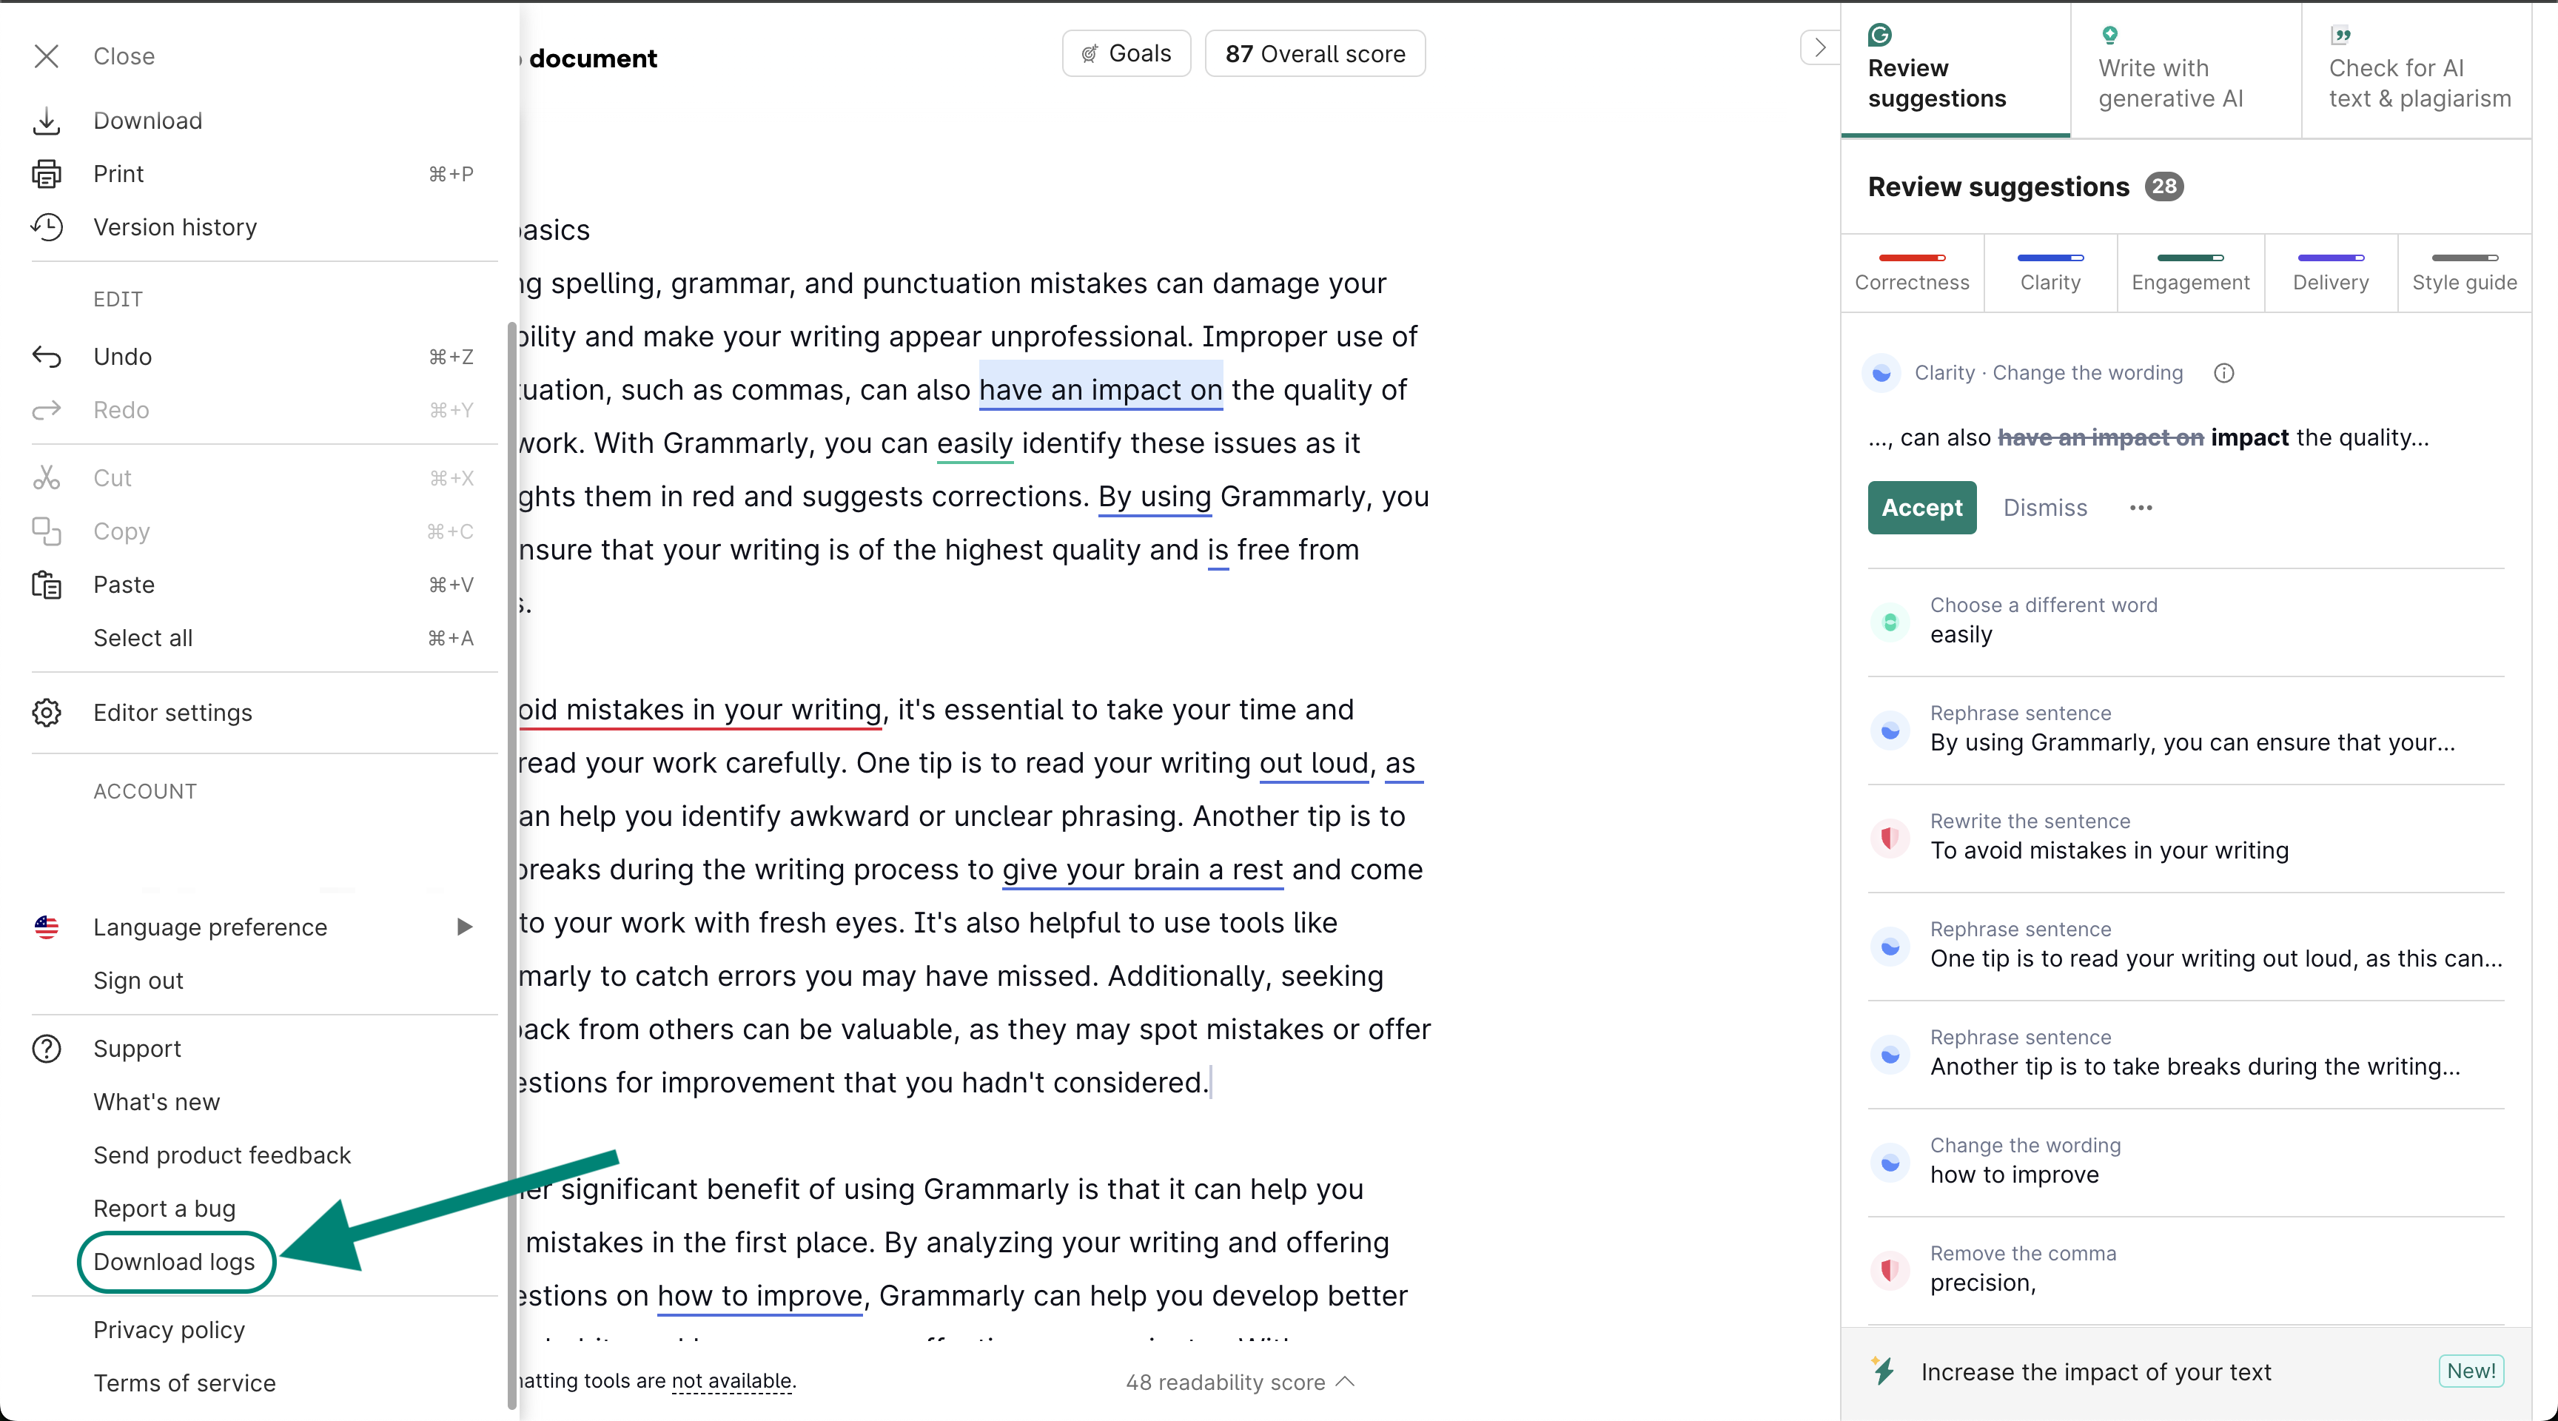Expand the 48 readability score chevron

pos(1346,1381)
